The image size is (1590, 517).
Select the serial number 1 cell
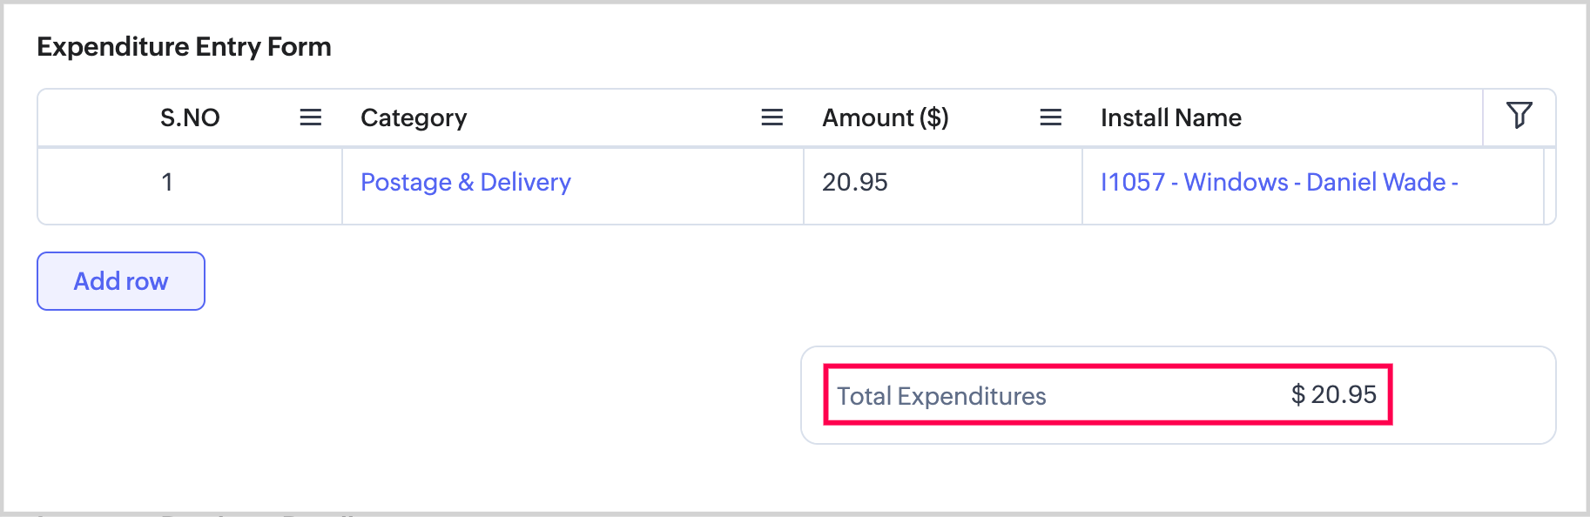click(x=167, y=182)
